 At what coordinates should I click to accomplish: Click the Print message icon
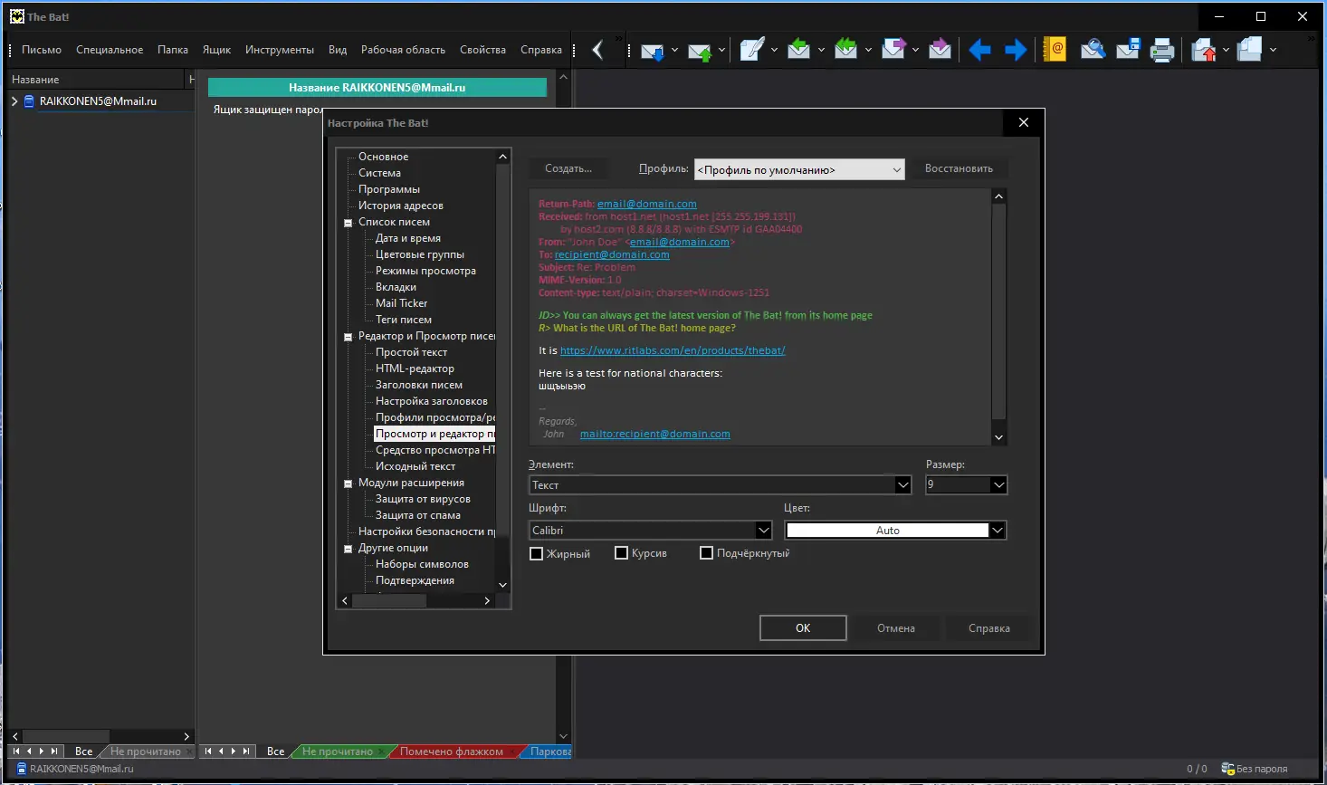(1162, 50)
